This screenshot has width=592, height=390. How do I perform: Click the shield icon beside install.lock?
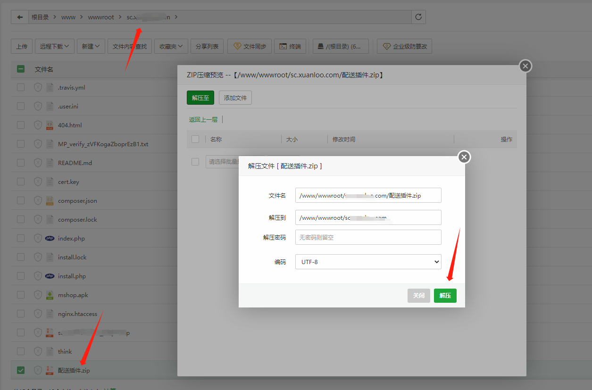(x=38, y=257)
